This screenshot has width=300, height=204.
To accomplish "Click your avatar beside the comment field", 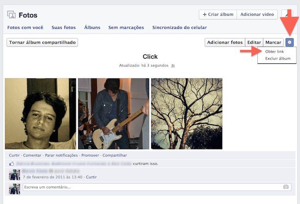I will coord(15,189).
